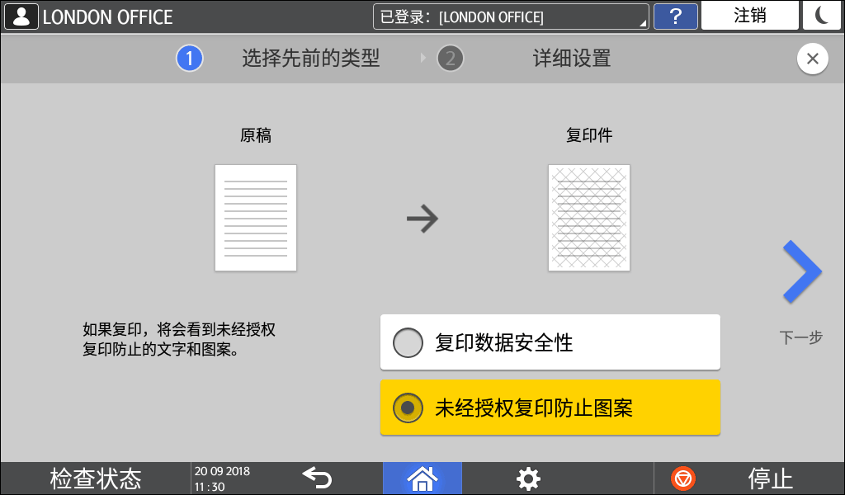Viewport: 845px width, 495px height.
Task: Enable energy saver via the moon icon
Action: point(822,16)
